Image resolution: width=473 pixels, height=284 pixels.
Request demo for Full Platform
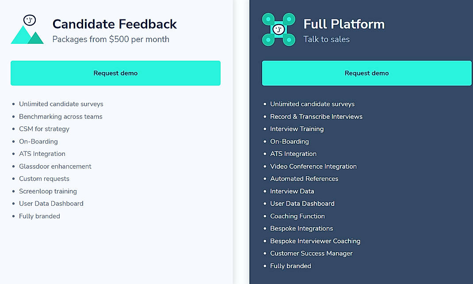tap(366, 73)
